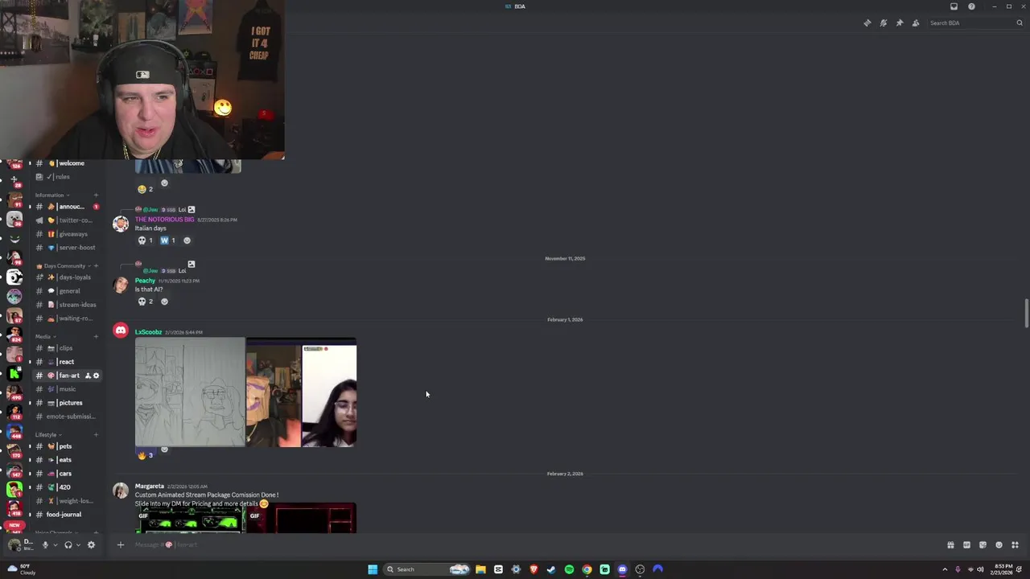Screen dimensions: 1030x579
Task: Open the gift icon in message bar
Action: tap(950, 544)
